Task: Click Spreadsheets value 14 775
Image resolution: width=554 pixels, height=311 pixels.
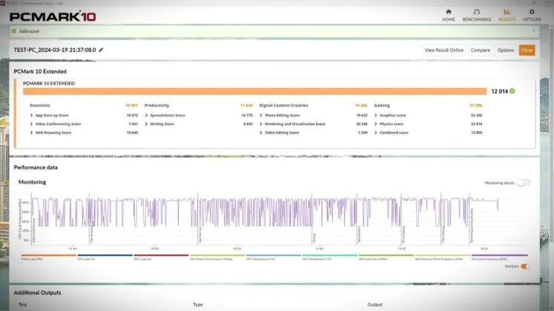Action: [247, 116]
